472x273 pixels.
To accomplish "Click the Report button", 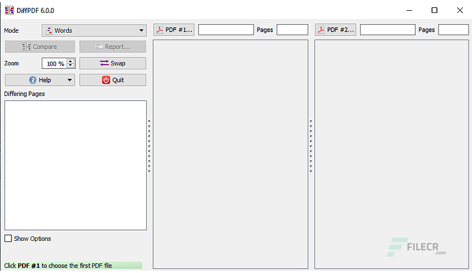I will [112, 47].
